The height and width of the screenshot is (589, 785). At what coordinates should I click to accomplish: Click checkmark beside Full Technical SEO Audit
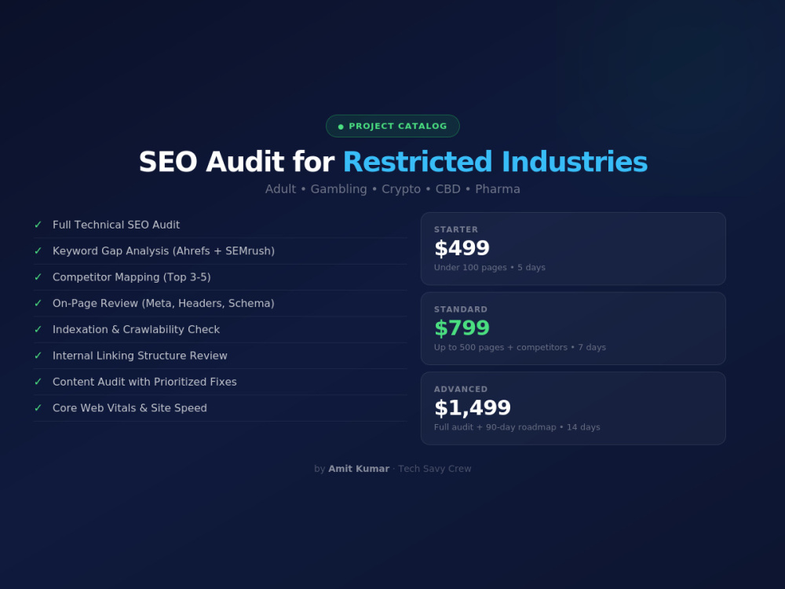[38, 225]
